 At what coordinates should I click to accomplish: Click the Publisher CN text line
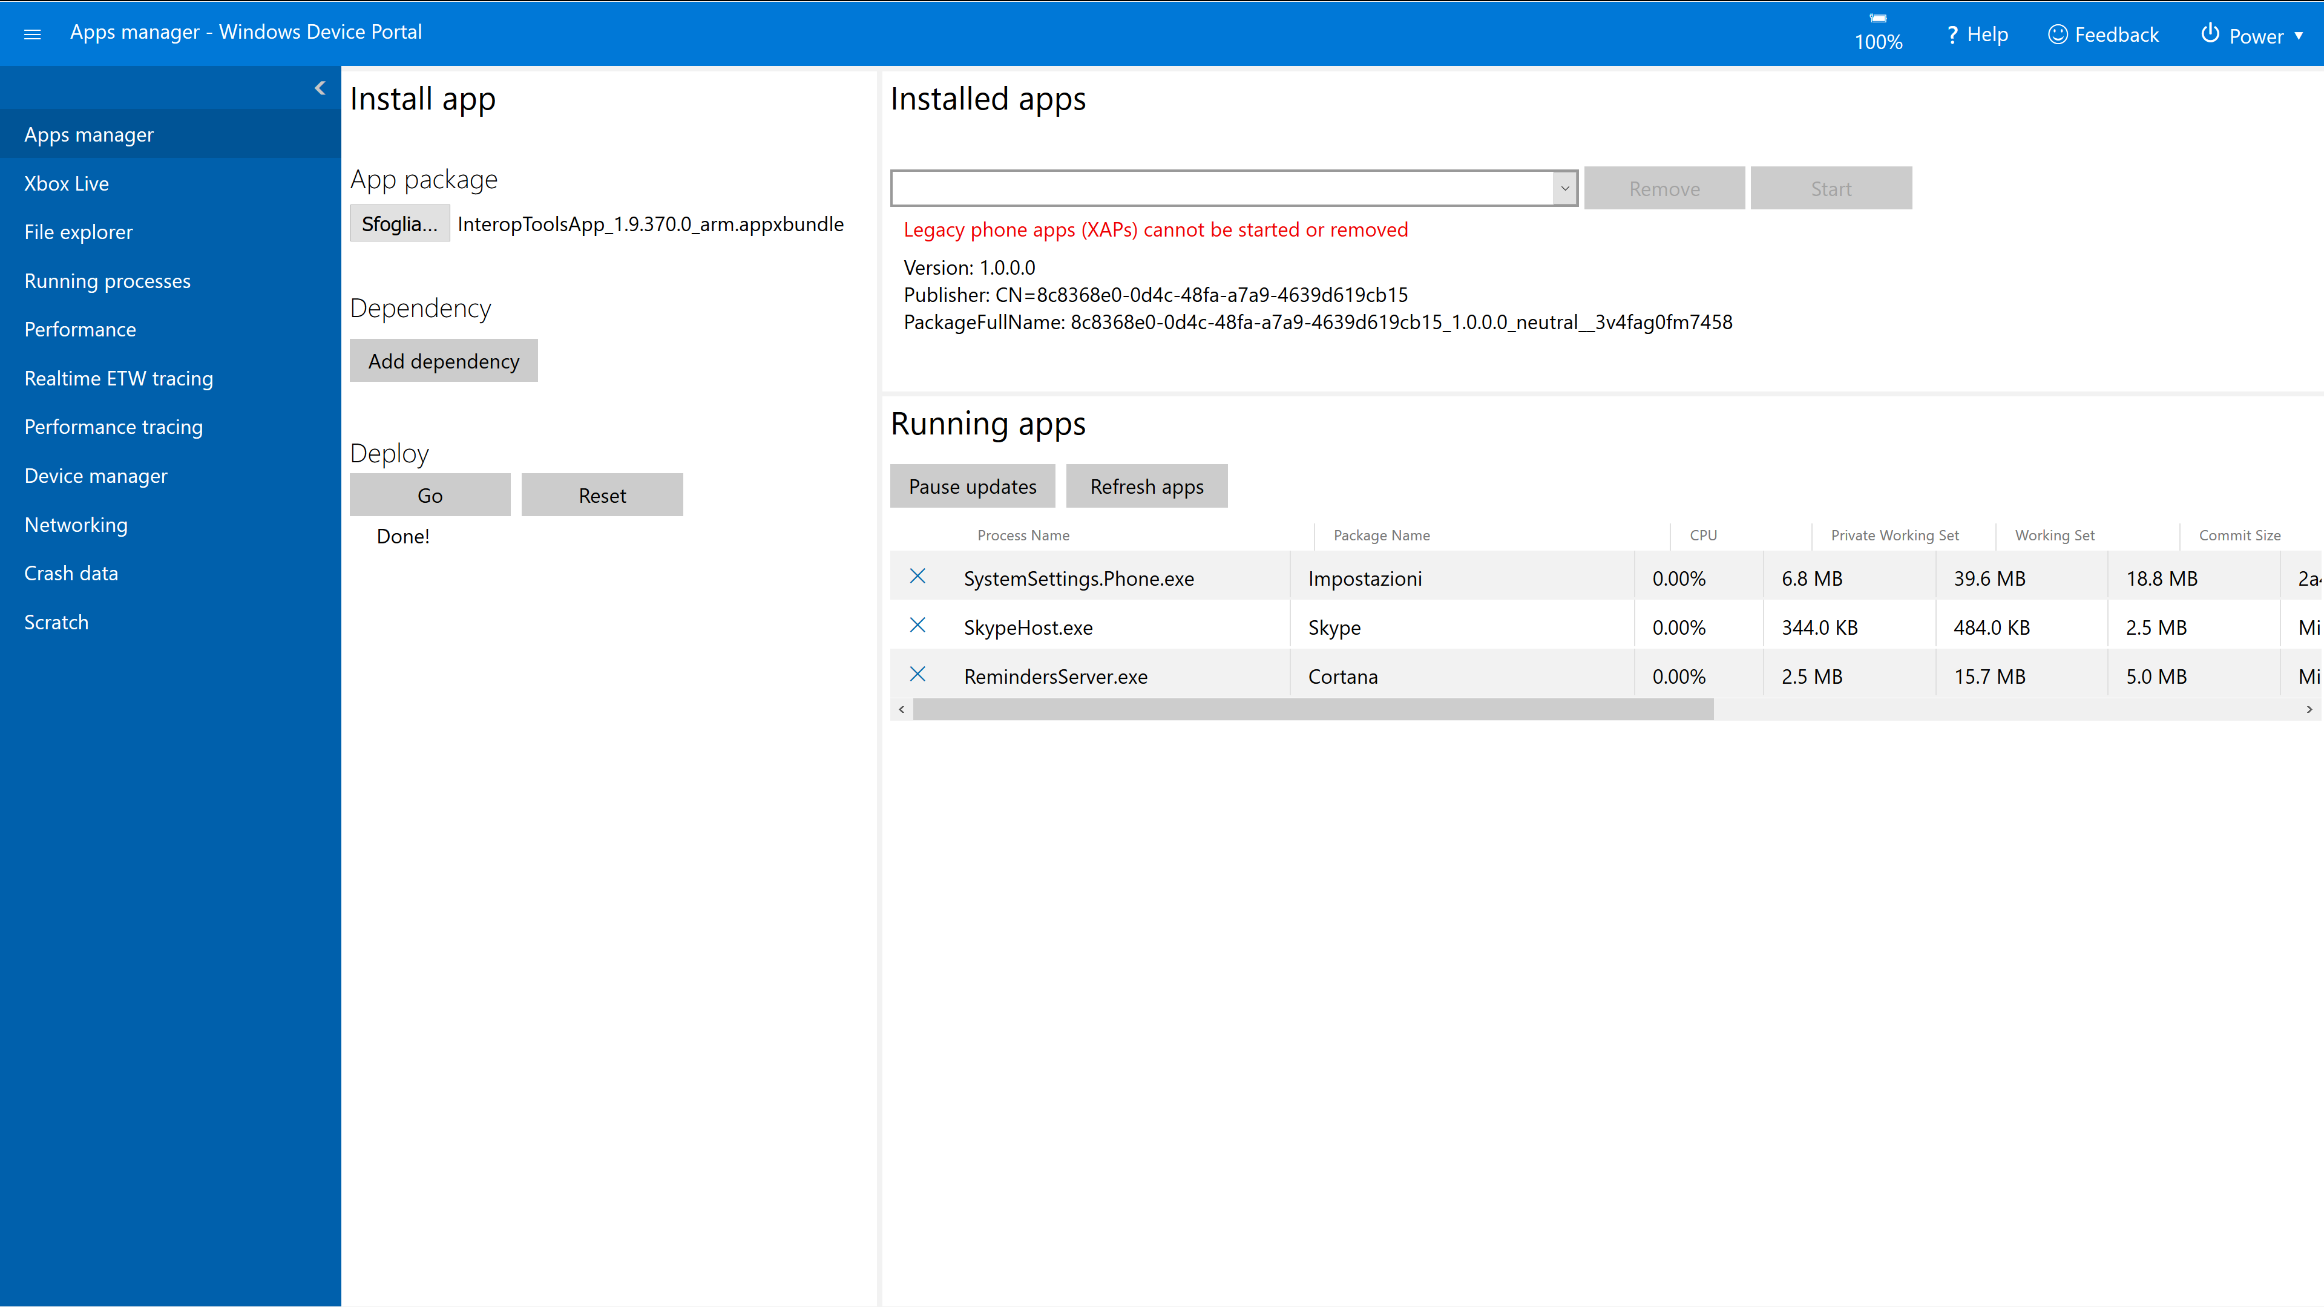(x=1156, y=295)
